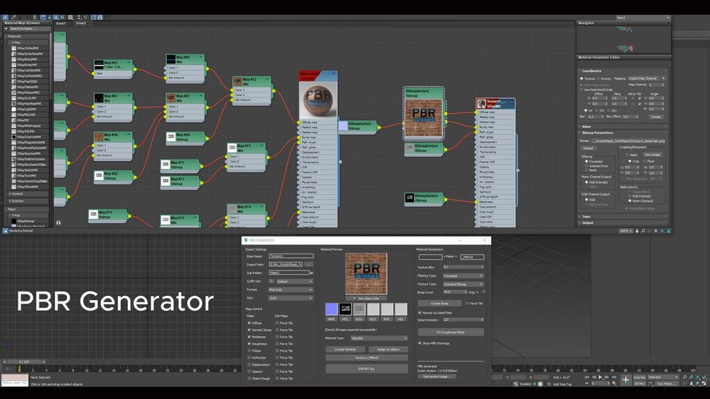
Task: Click the Map #93 Color Correction node thumbnail
Action: 99,65
